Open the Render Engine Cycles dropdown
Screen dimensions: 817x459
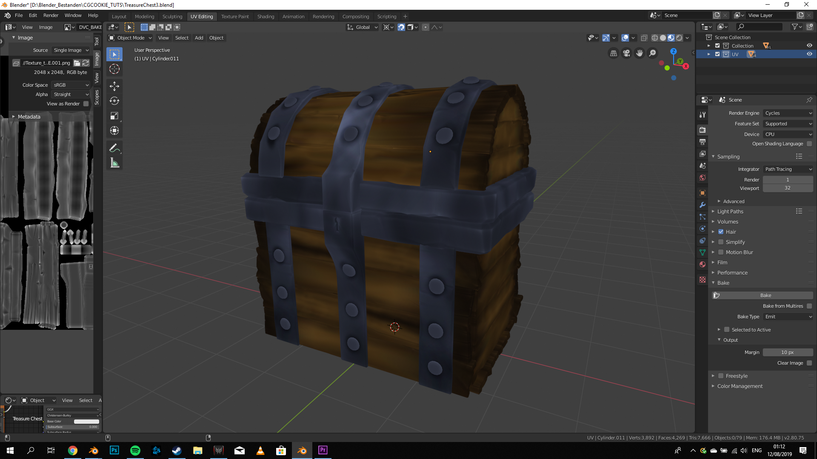(x=788, y=113)
